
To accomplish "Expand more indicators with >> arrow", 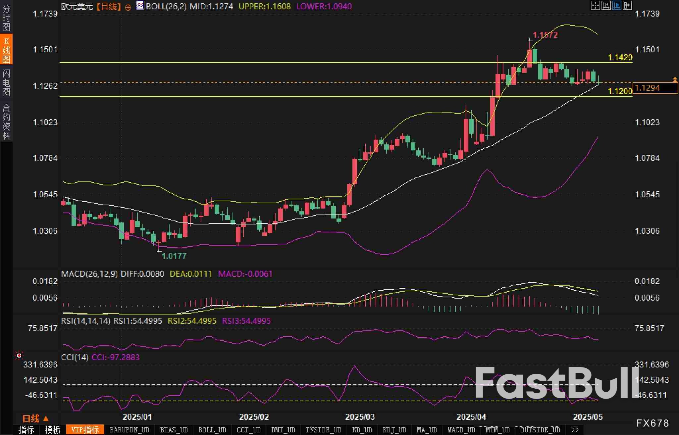I will [575, 430].
